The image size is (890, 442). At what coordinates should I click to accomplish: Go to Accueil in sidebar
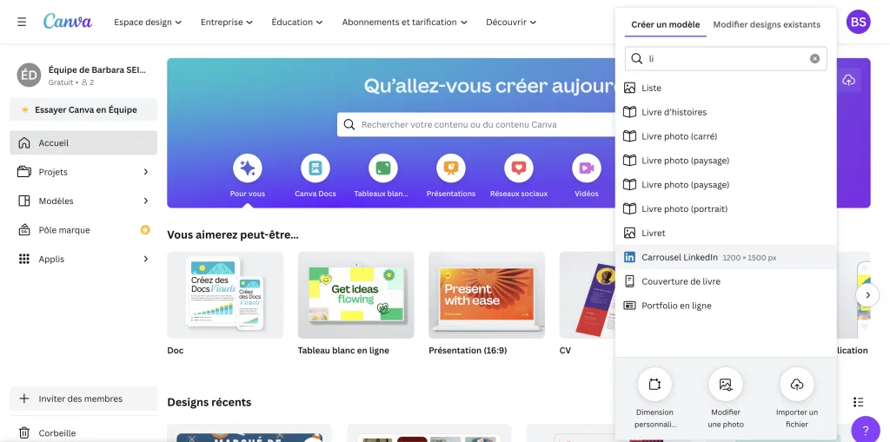83,143
